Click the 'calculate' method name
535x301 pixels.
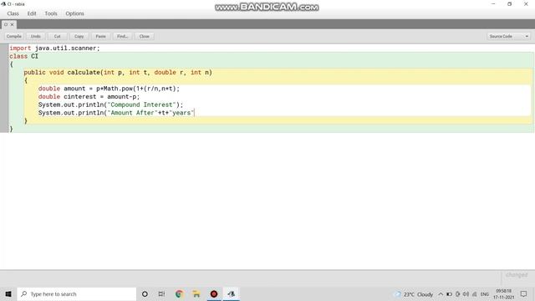pos(84,73)
